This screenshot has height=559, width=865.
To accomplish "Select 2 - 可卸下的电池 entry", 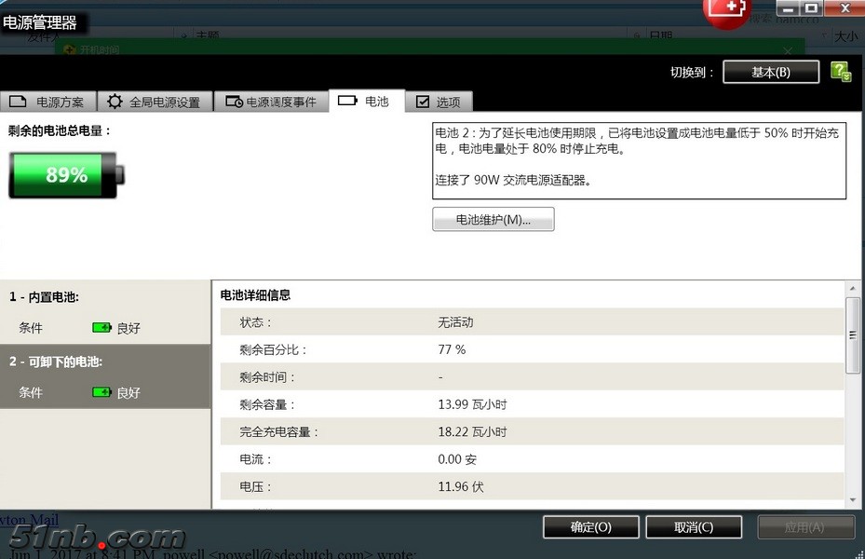I will pos(105,361).
